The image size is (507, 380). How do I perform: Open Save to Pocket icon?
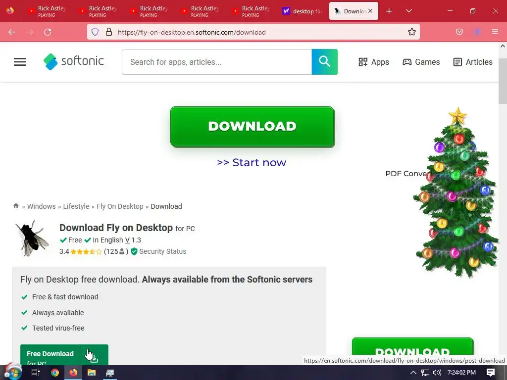coord(459,32)
